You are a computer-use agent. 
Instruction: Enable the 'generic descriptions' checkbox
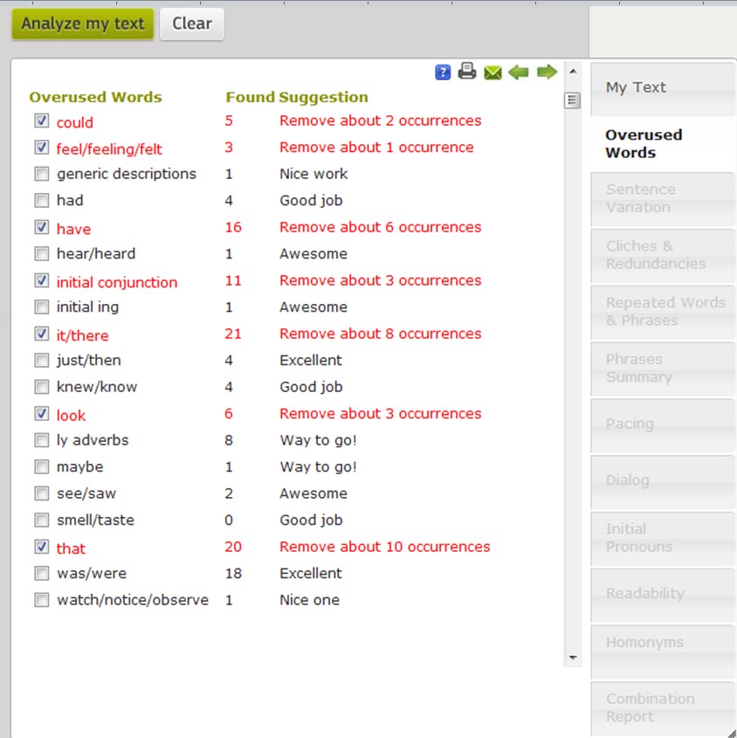tap(41, 174)
